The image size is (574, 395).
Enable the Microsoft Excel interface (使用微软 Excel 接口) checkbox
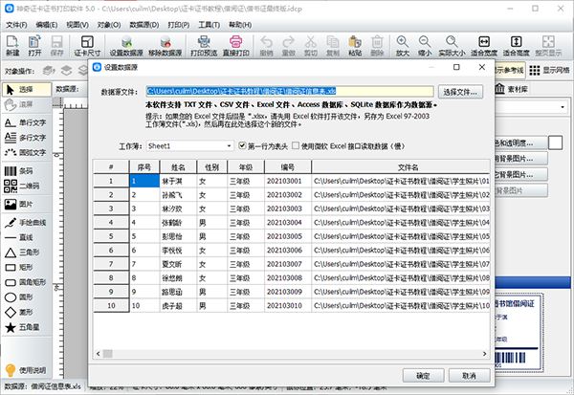(295, 145)
